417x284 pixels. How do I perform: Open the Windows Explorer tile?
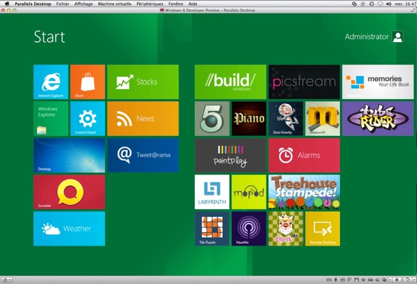click(51, 119)
